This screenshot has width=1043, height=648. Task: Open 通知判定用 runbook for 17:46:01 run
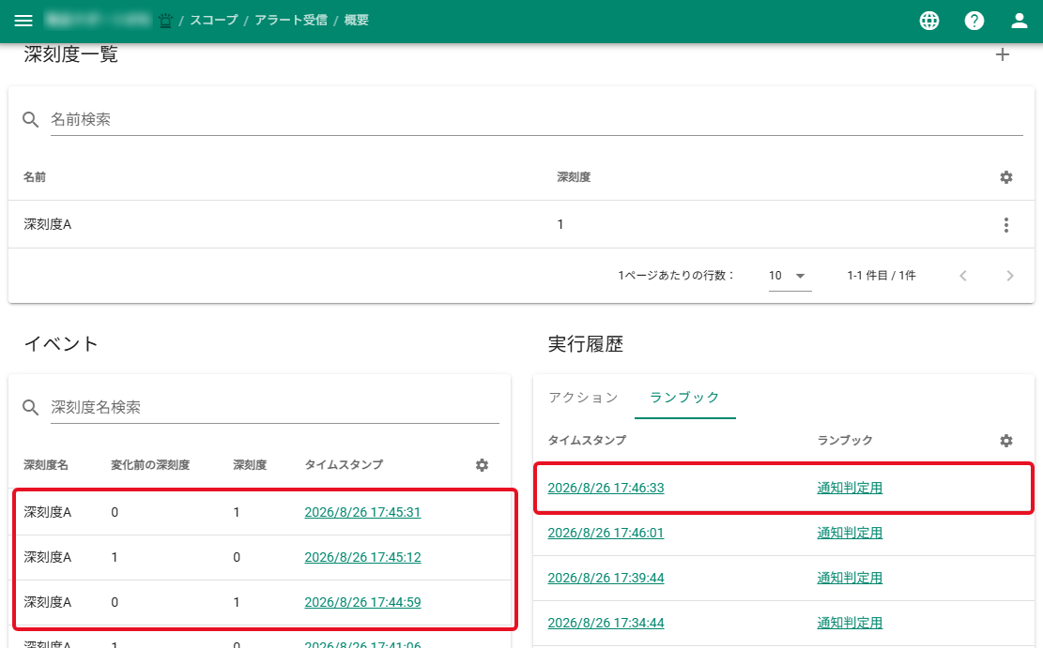coord(850,533)
